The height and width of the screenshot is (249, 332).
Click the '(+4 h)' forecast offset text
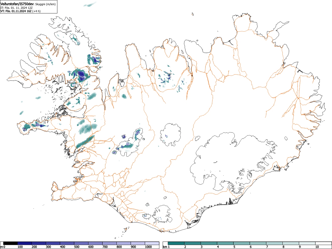(36, 11)
